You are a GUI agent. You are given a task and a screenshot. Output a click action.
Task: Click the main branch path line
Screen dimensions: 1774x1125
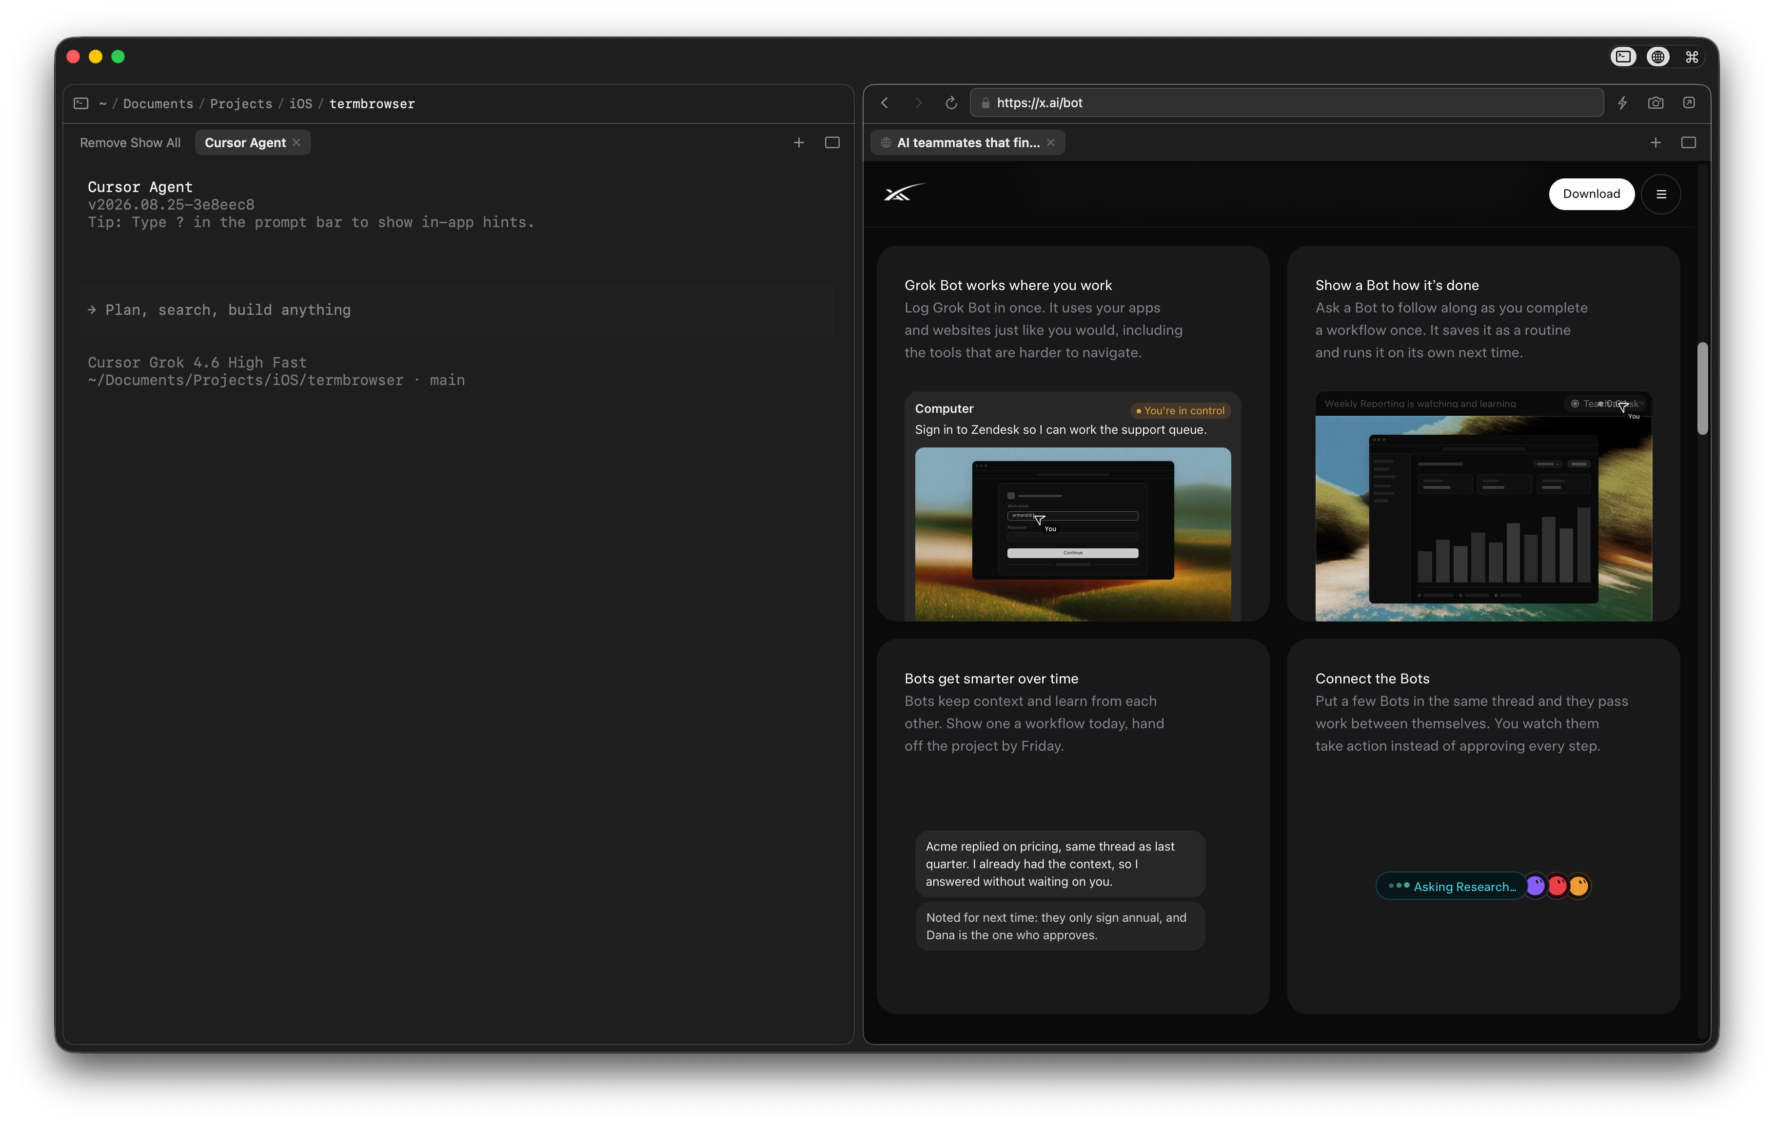(x=276, y=381)
